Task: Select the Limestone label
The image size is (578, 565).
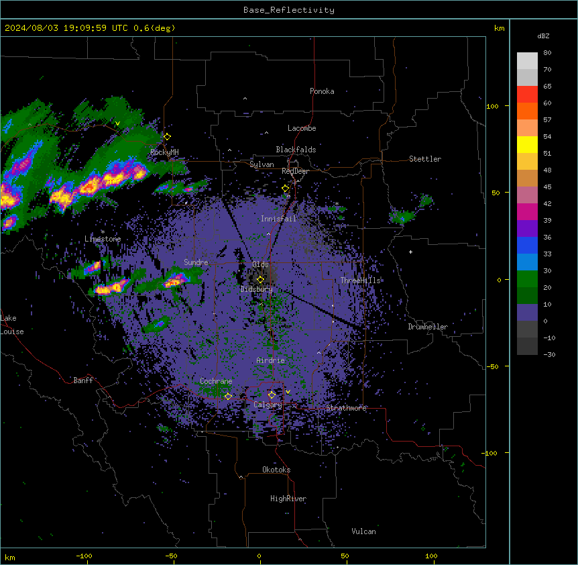Action: pos(103,239)
